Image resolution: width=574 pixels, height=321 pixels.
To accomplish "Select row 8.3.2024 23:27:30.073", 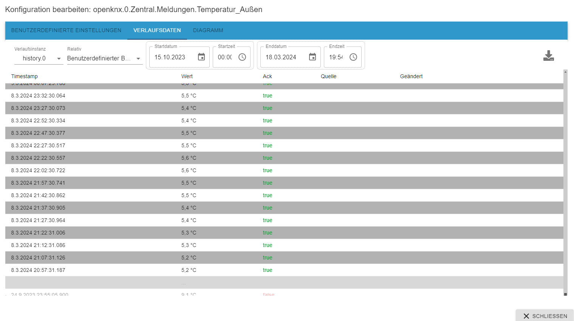I will pos(284,108).
